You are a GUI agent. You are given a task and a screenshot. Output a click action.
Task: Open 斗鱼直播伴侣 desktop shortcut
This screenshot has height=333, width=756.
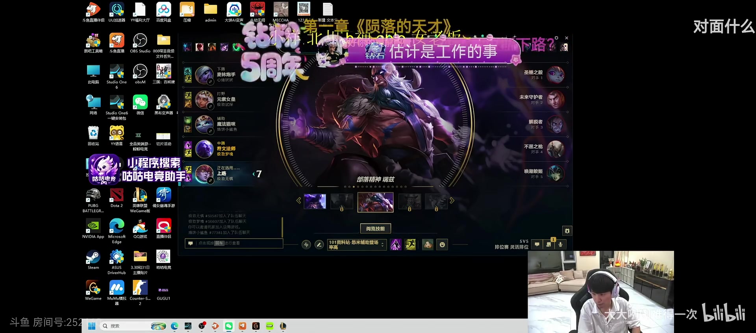pyautogui.click(x=93, y=12)
